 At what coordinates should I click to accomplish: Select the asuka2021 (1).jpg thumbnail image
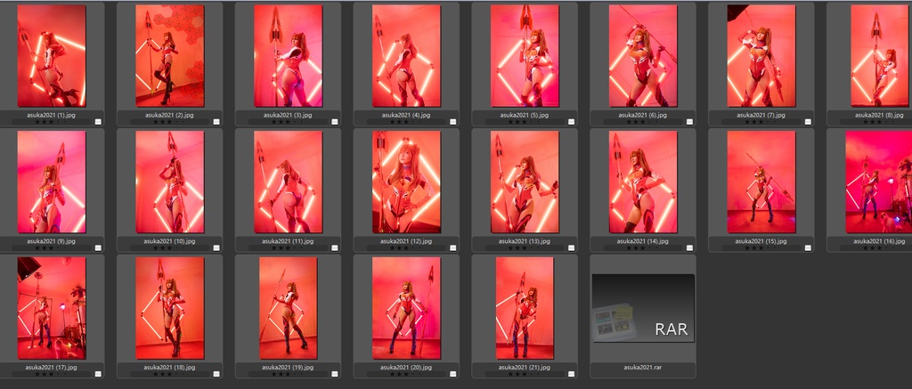[52, 56]
